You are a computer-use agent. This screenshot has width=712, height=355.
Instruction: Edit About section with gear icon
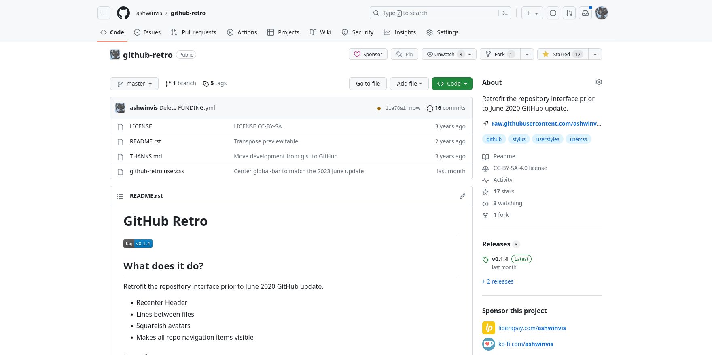pyautogui.click(x=599, y=82)
